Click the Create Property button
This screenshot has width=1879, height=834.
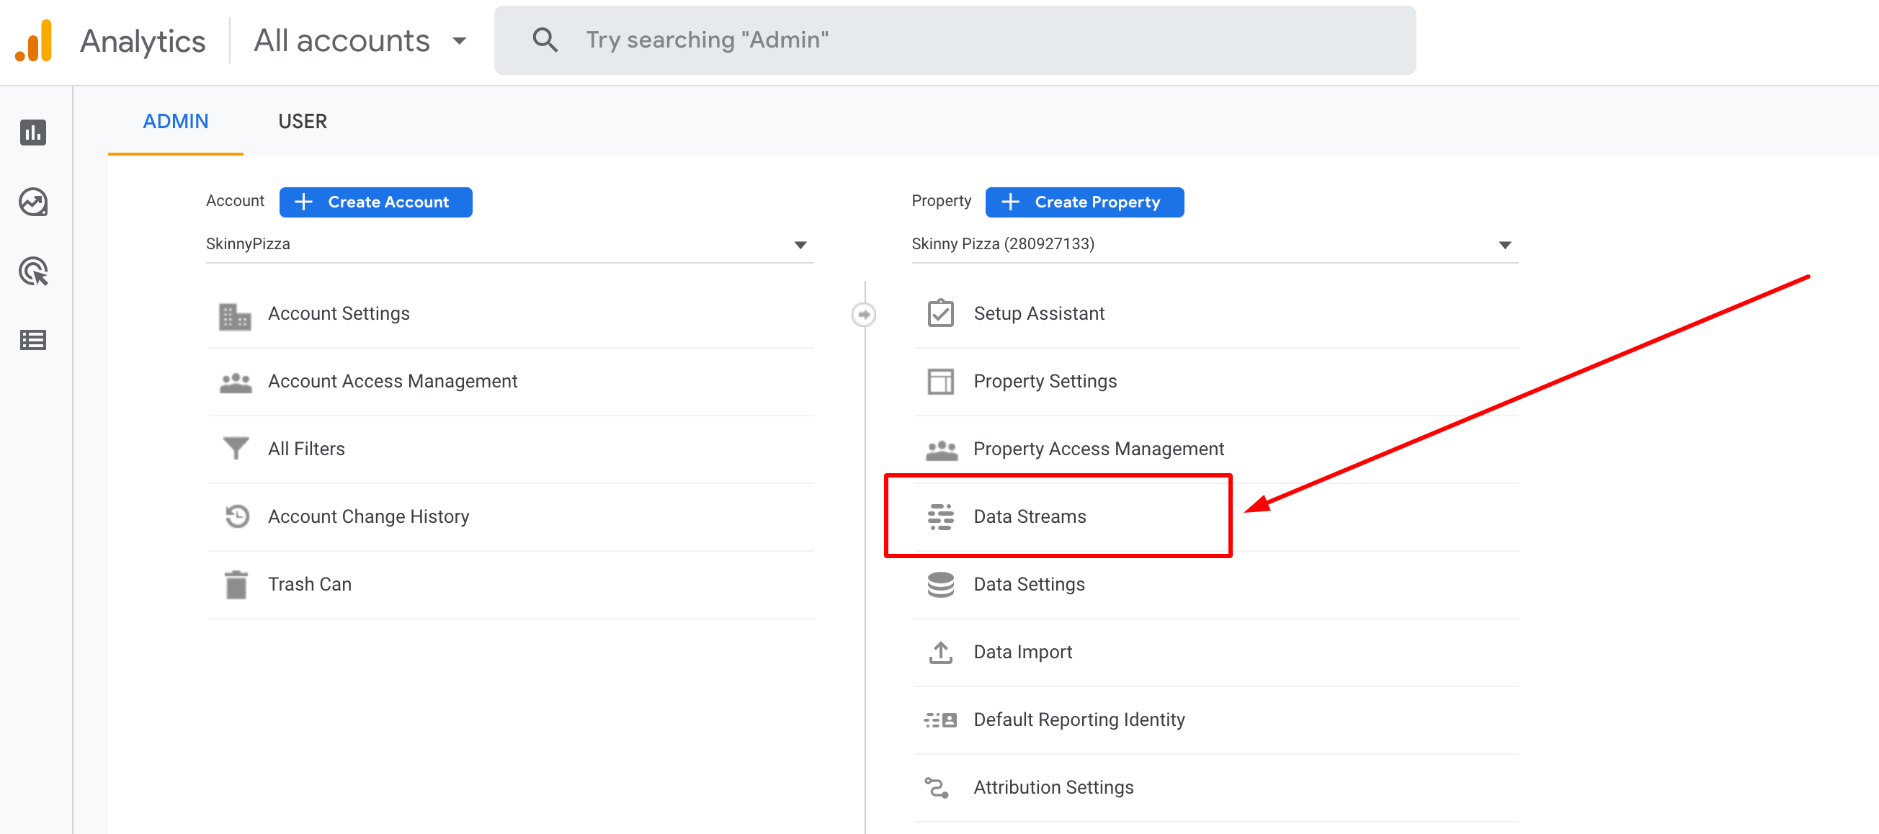[x=1084, y=202]
